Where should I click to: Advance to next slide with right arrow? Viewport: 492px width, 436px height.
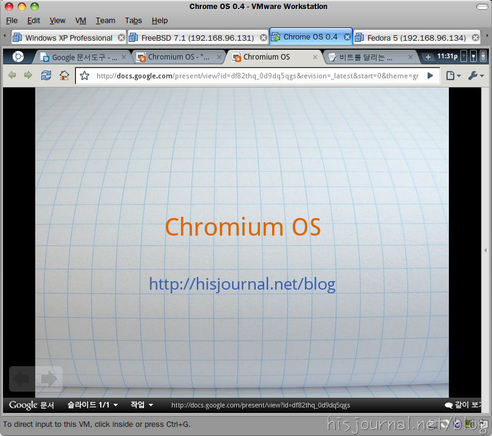[x=49, y=378]
